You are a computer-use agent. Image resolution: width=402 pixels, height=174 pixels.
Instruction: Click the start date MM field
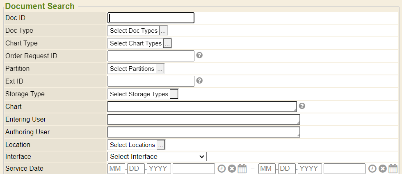pos(116,169)
